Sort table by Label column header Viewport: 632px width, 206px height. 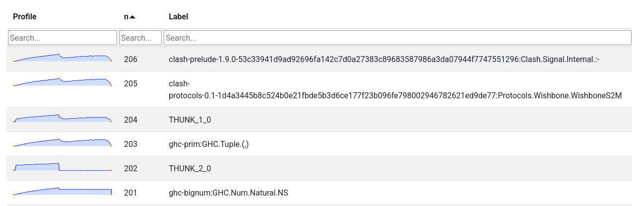click(x=178, y=17)
